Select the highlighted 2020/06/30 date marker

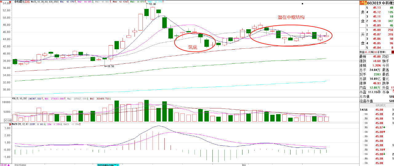pyautogui.click(x=108, y=165)
